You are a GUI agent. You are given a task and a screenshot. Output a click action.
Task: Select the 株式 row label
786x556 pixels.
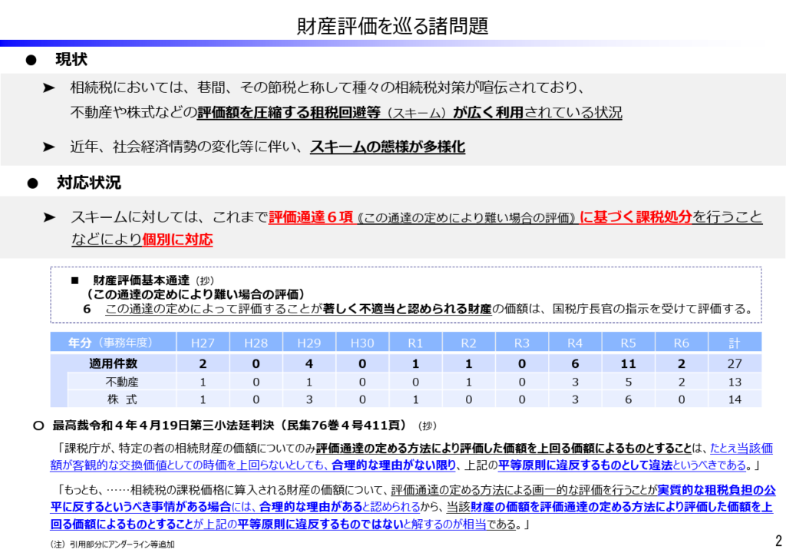121,399
